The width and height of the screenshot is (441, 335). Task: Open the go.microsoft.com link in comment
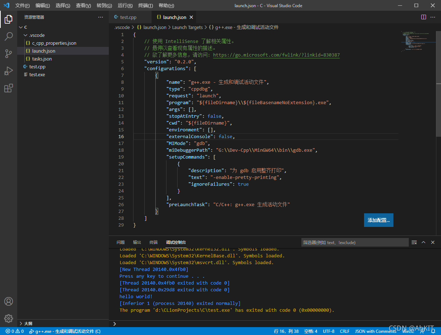tap(276, 55)
